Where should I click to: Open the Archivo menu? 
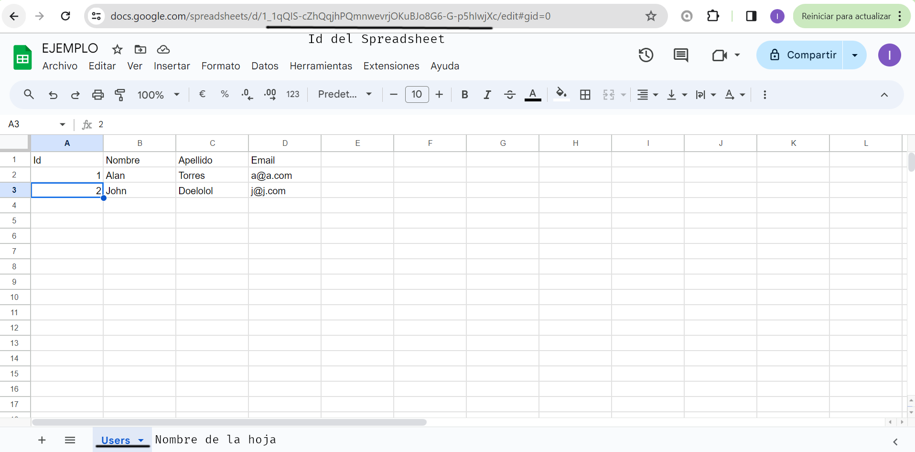(60, 66)
